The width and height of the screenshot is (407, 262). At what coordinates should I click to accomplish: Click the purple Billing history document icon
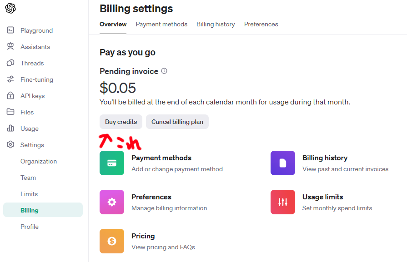(x=283, y=163)
